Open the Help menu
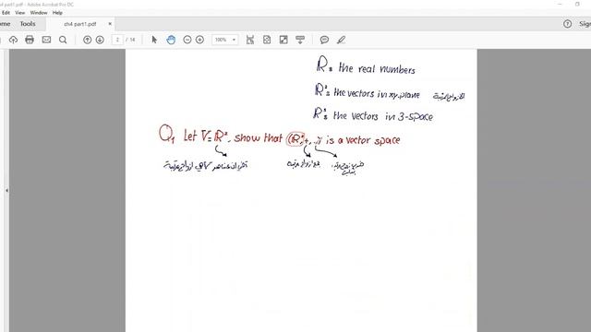Viewport: 591px width, 332px height. coord(57,12)
